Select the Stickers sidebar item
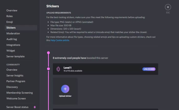This screenshot has width=179, height=110. [11, 28]
